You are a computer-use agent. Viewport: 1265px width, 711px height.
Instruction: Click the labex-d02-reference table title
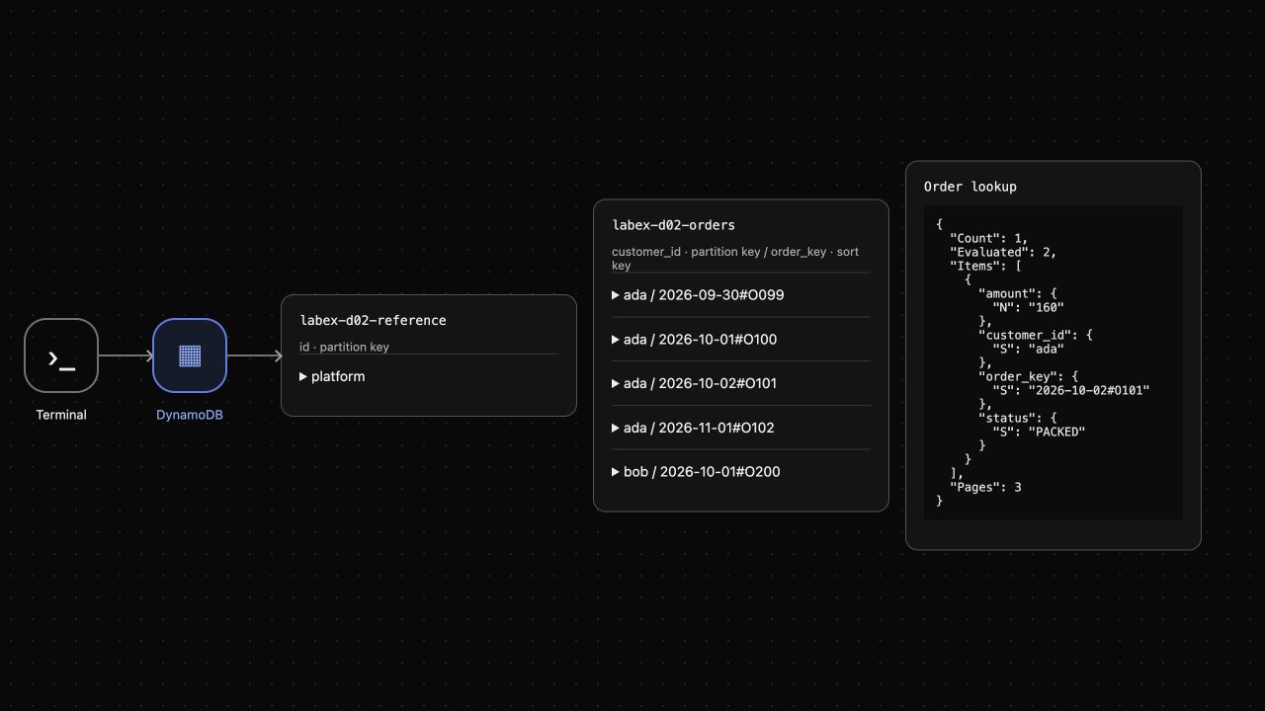374,320
